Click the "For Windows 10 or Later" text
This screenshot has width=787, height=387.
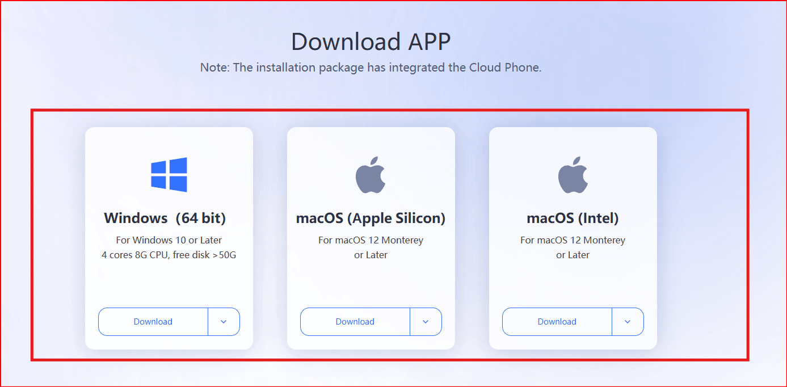coord(169,240)
